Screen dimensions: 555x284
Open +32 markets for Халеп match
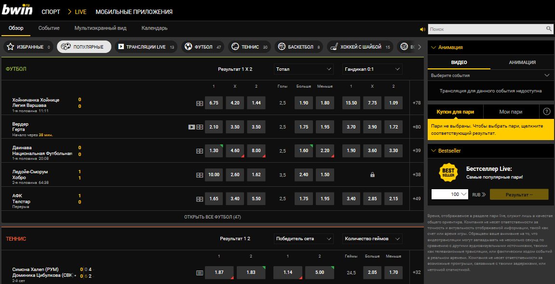(417, 272)
